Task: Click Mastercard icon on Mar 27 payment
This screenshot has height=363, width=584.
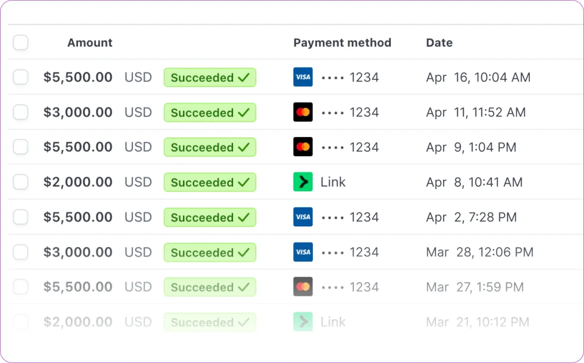Action: click(303, 287)
